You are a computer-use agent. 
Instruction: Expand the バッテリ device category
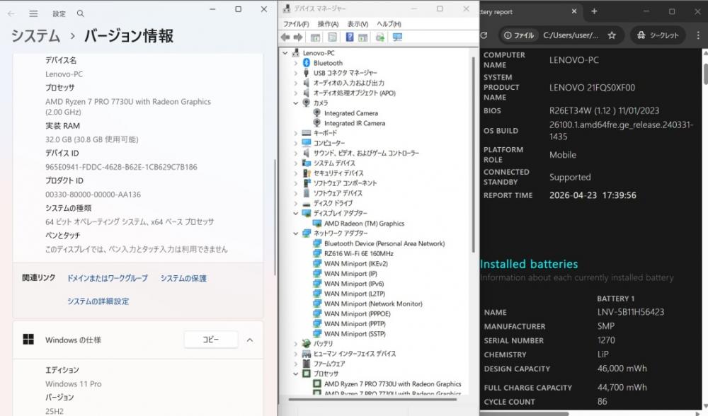pyautogui.click(x=296, y=344)
